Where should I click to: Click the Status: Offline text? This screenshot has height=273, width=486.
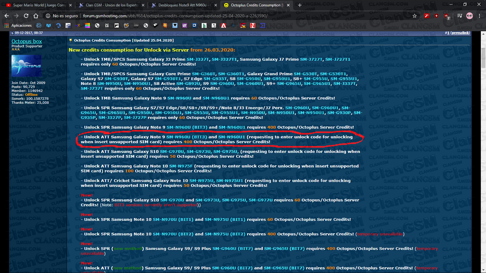[25, 95]
